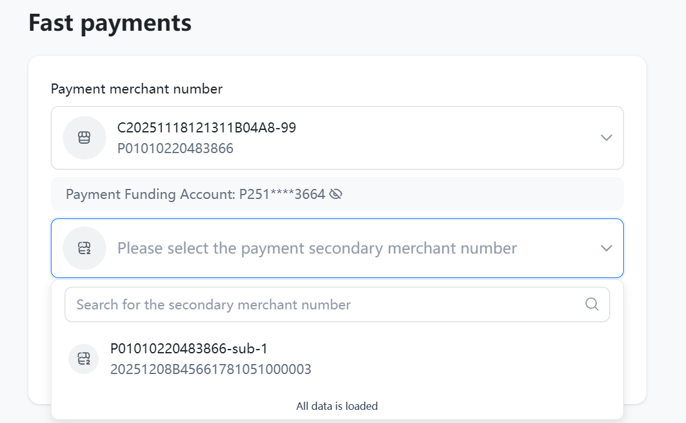686x423 pixels.
Task: Click the P01010220483866 merchant ID subtext
Action: click(175, 149)
